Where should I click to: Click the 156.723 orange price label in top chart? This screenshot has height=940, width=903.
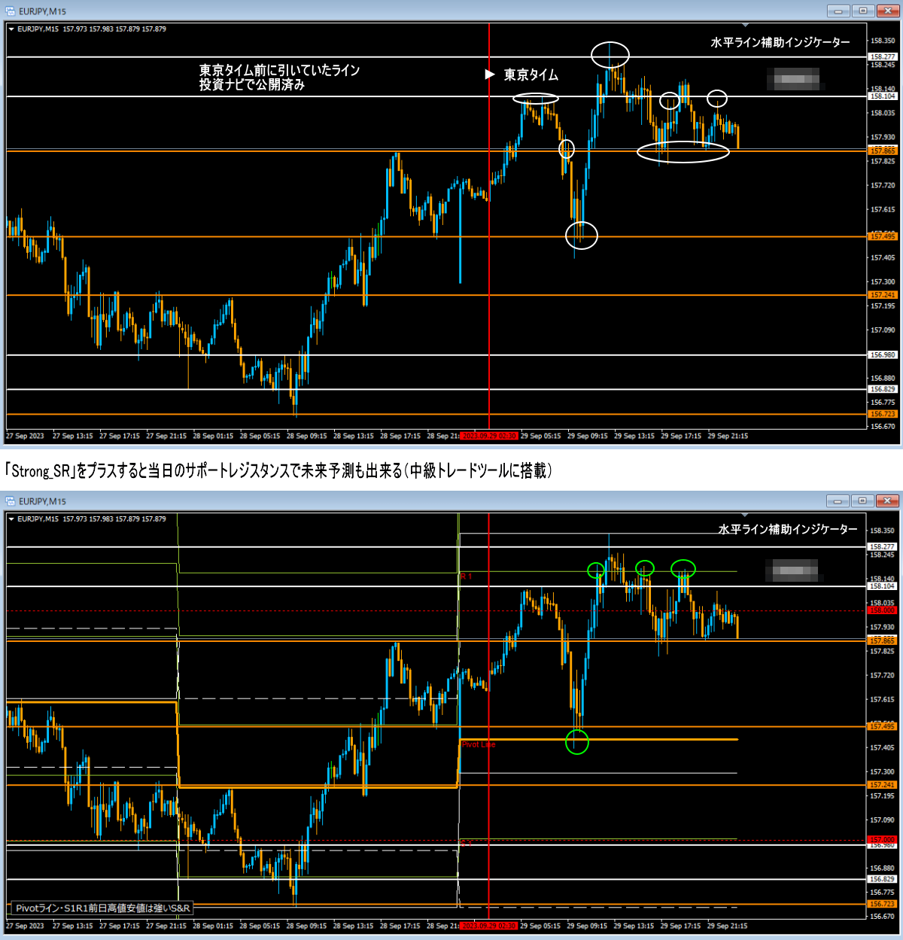pyautogui.click(x=883, y=414)
